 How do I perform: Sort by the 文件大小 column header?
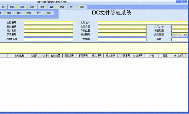point(43,56)
